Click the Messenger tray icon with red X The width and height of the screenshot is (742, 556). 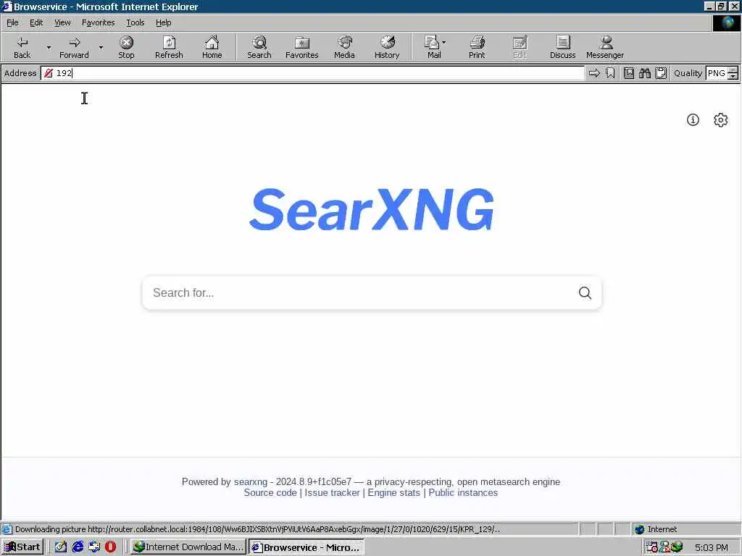(x=664, y=547)
